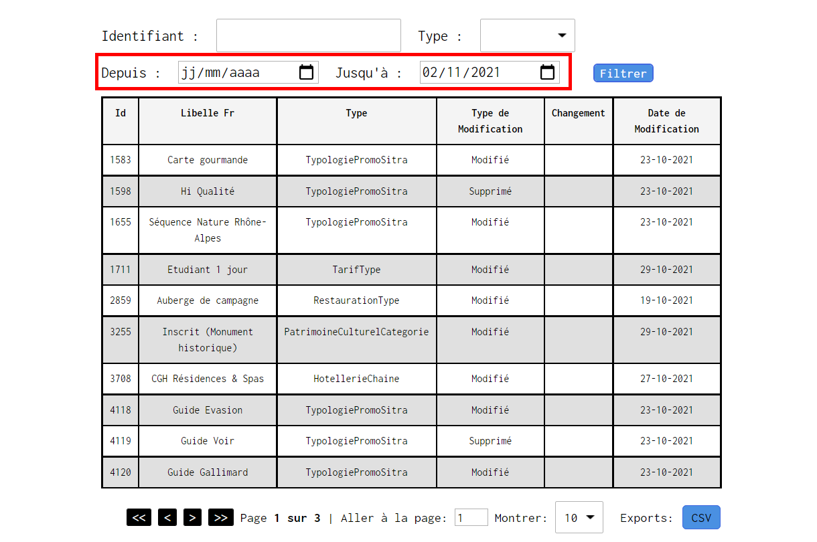
Task: Click the Depuis date field text
Action: [221, 72]
